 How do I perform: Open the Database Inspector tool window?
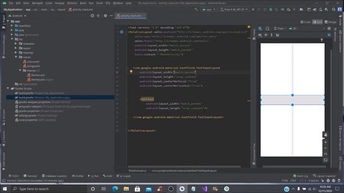(54, 176)
